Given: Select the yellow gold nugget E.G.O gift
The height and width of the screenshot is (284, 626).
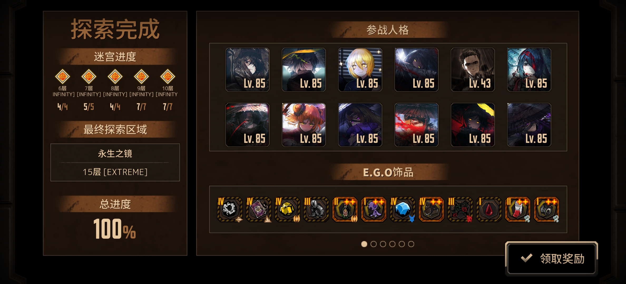Looking at the screenshot, I should tap(287, 209).
